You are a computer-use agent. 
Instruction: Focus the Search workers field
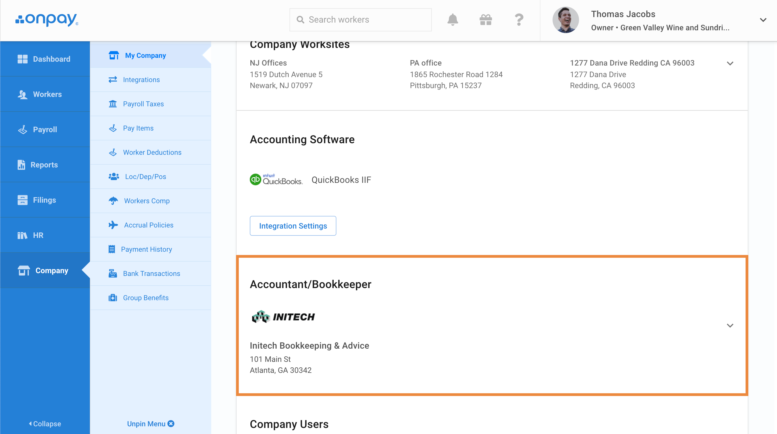[x=360, y=20]
